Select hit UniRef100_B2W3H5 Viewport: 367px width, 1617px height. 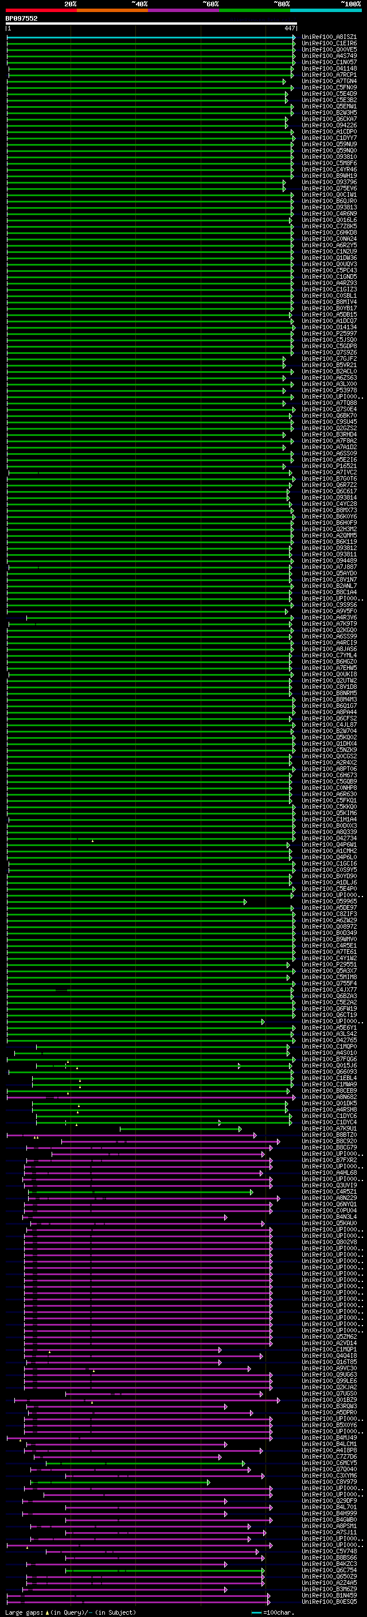tap(329, 113)
